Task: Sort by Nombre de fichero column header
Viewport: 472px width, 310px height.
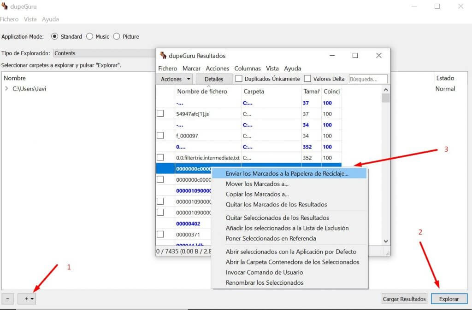Action: click(x=208, y=92)
